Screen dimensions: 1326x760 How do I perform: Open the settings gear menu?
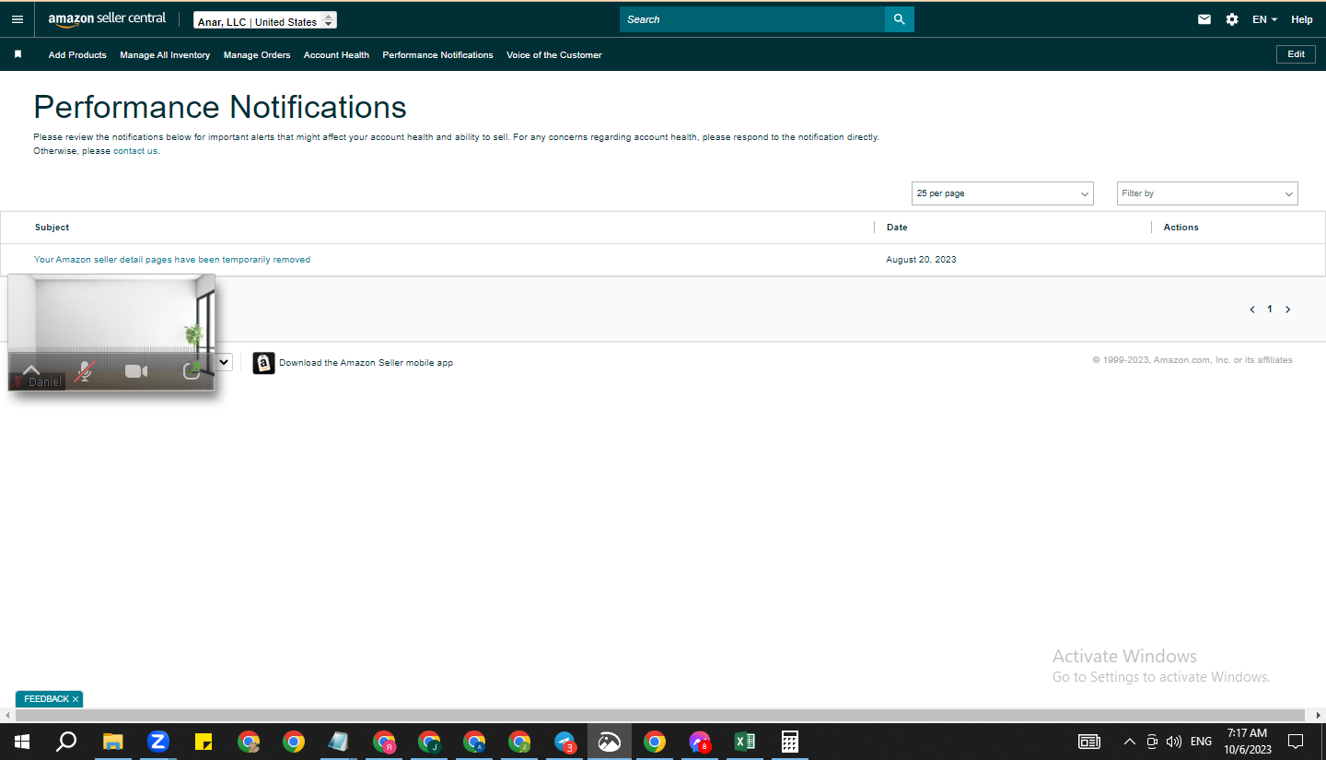[x=1232, y=19]
